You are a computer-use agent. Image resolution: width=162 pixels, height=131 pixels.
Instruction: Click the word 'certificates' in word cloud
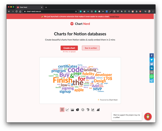click(x=68, y=67)
